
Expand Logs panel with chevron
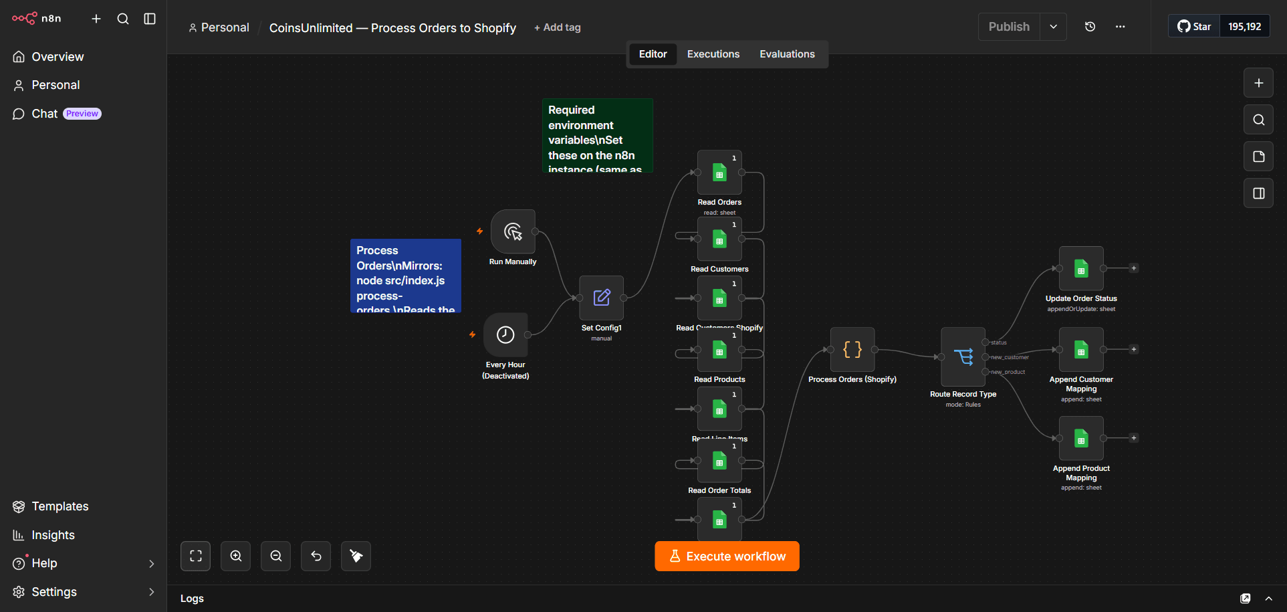[1268, 599]
